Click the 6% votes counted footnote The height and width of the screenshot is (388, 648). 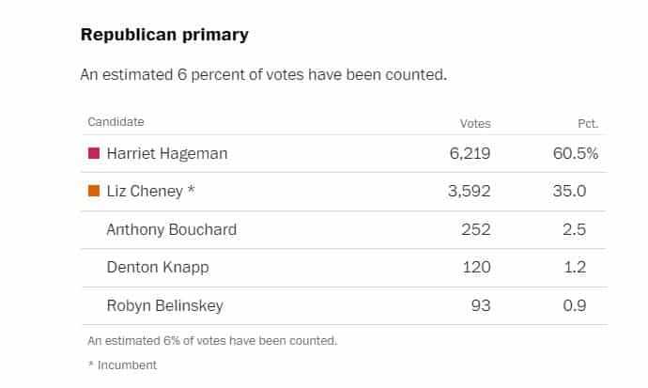[212, 341]
